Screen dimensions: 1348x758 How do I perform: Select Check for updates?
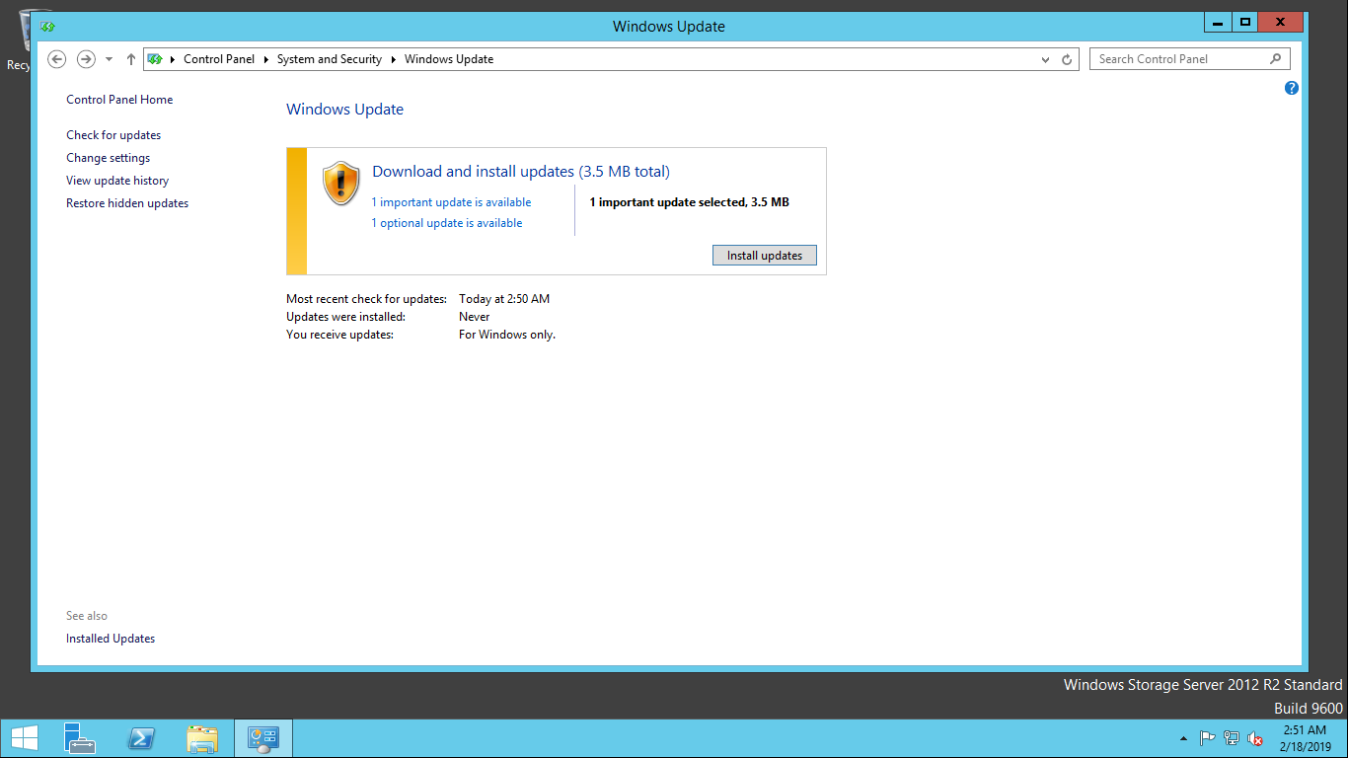click(x=113, y=135)
